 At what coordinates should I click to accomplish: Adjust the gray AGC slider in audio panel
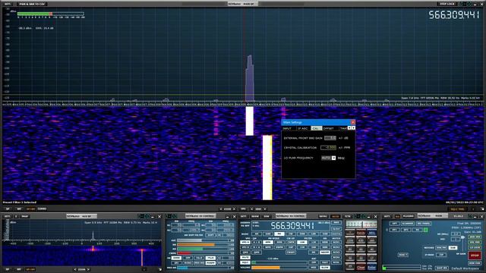tap(203, 240)
